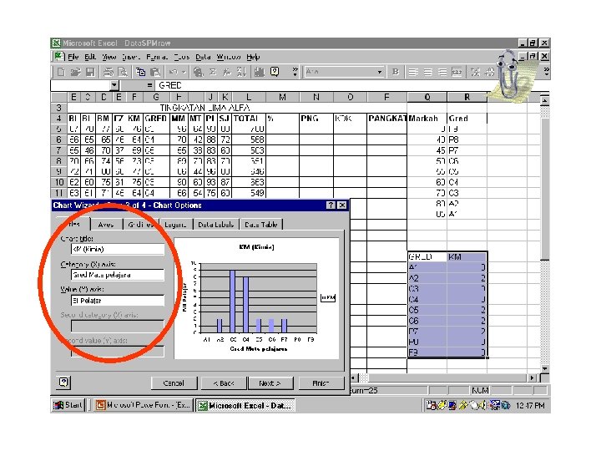Click the Clippy Office Assistant character
601x451 pixels.
click(511, 76)
